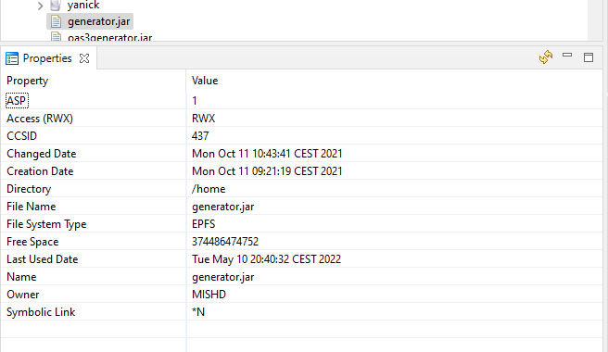Maximize the Properties panel
The width and height of the screenshot is (608, 352).
[x=589, y=57]
